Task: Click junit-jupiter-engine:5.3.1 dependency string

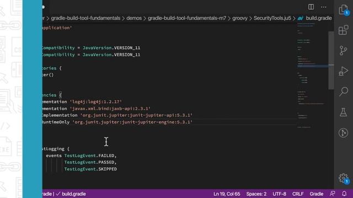Action: coord(132,122)
